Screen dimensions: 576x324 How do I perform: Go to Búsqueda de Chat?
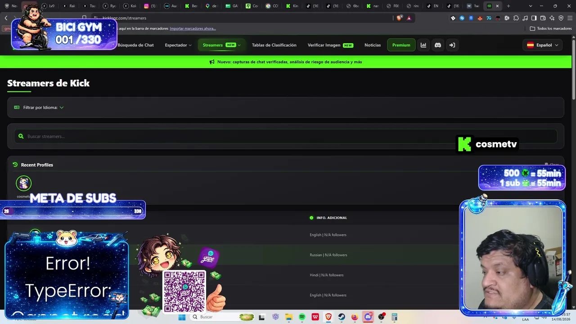coord(135,45)
